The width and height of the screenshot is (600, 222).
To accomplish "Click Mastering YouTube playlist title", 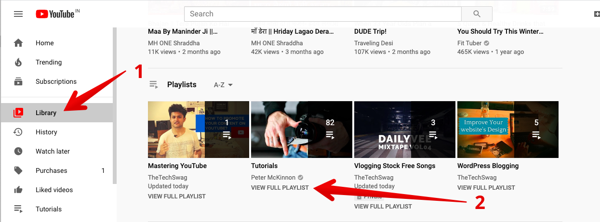I will pos(177,166).
